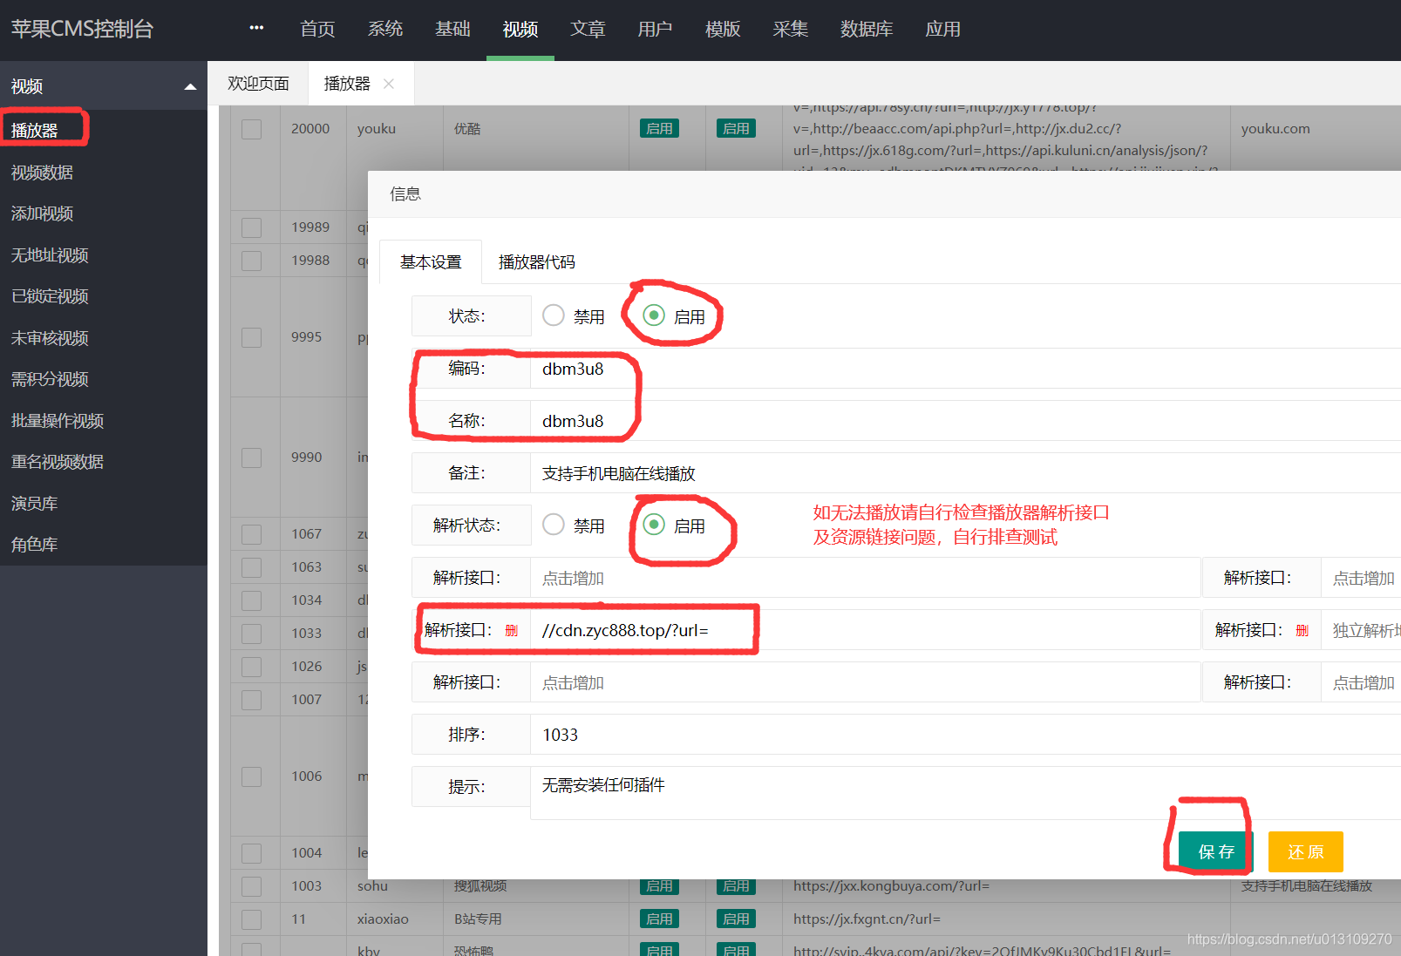
Task: Click the second 启用 badge of youku row
Action: click(736, 128)
